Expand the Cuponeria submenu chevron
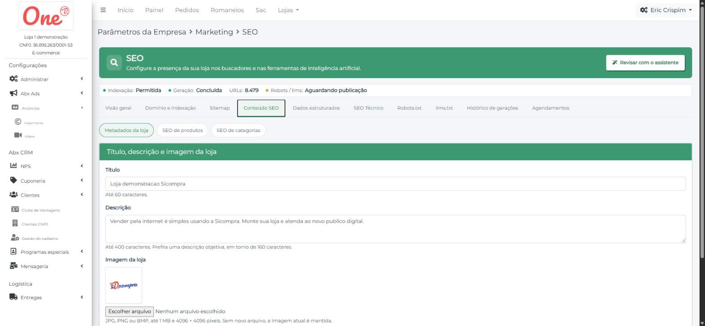This screenshot has width=705, height=326. [x=82, y=181]
